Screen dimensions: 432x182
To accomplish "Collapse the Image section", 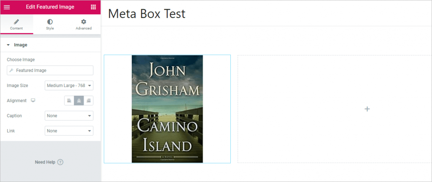I will (8, 45).
